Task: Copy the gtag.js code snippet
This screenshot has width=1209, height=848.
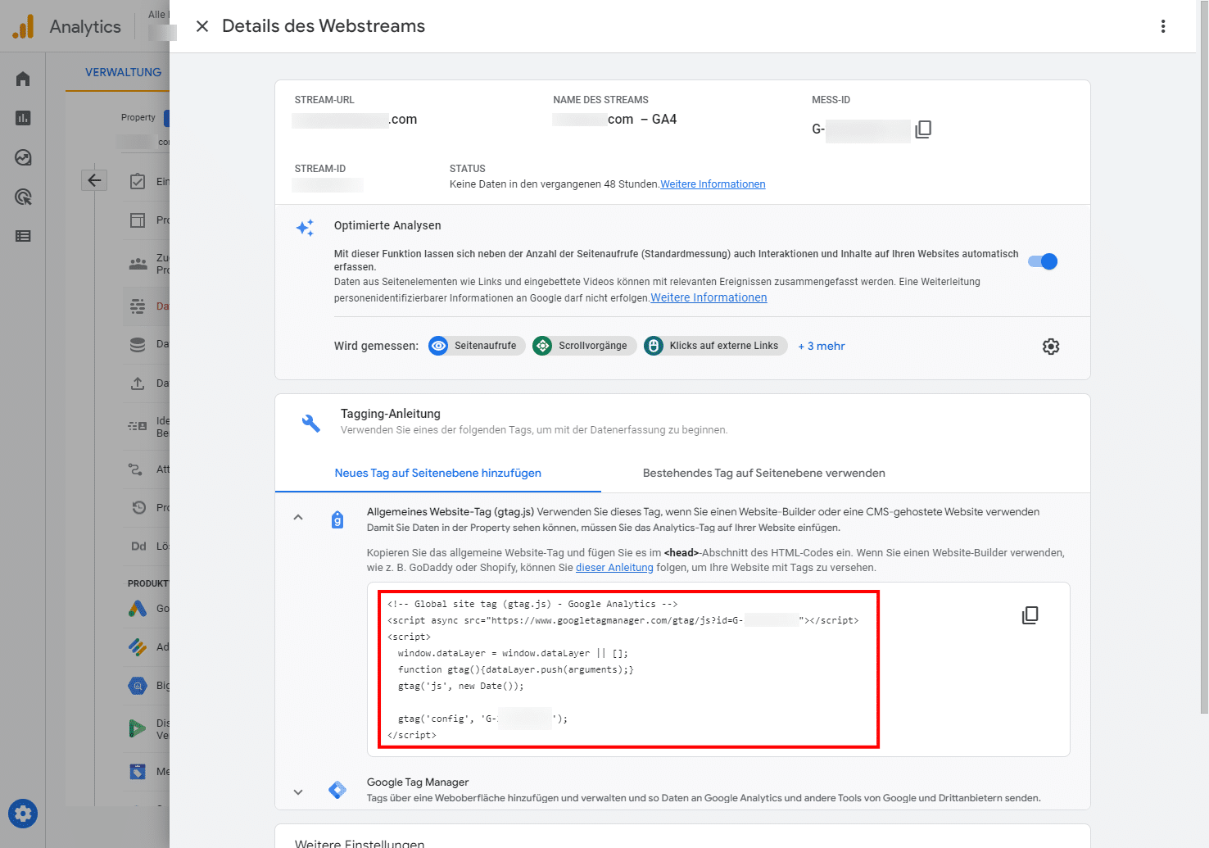Action: (1030, 615)
